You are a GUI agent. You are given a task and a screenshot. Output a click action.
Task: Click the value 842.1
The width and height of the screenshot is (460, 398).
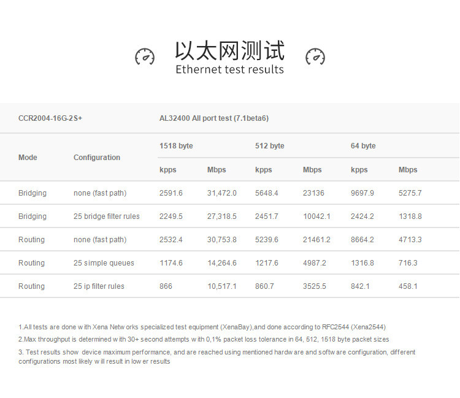pyautogui.click(x=360, y=286)
